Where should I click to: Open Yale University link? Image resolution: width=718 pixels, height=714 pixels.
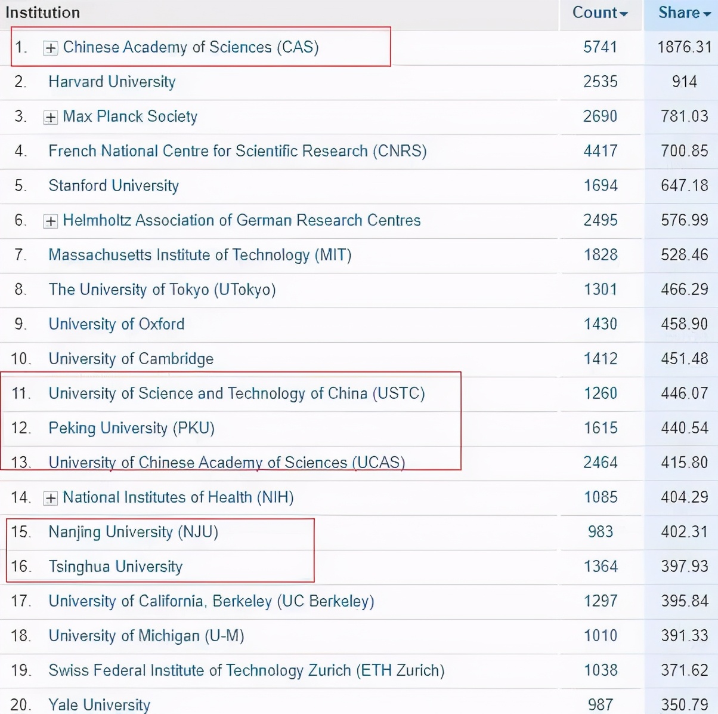99,705
